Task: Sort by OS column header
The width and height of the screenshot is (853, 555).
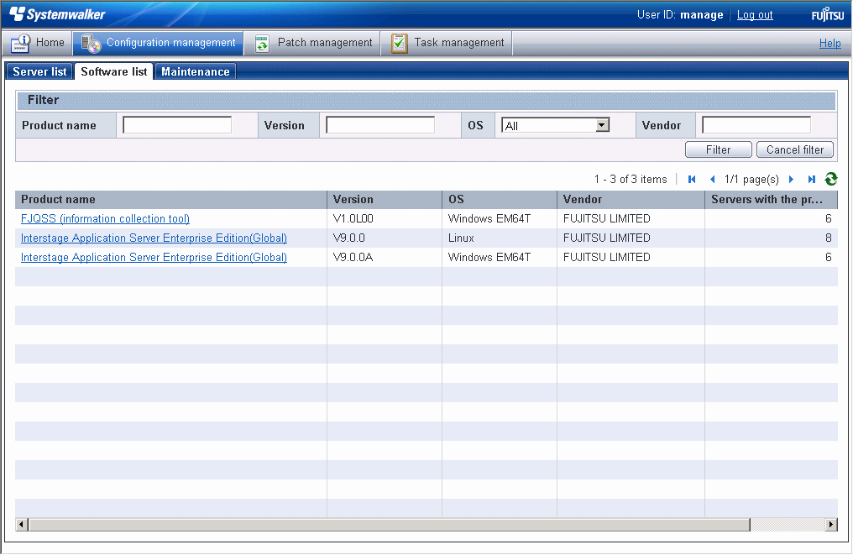Action: (x=500, y=200)
